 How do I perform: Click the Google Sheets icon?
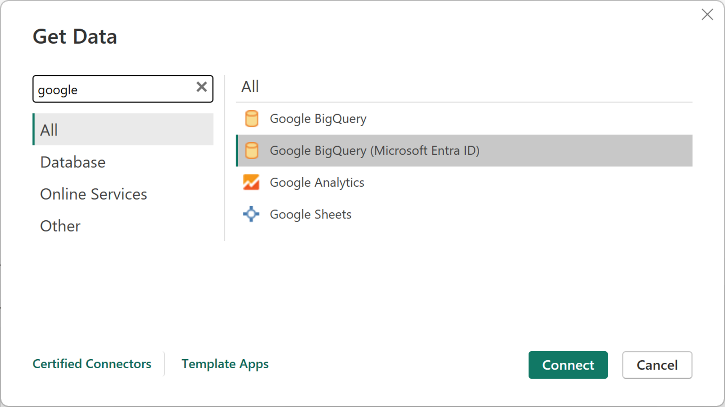[252, 214]
